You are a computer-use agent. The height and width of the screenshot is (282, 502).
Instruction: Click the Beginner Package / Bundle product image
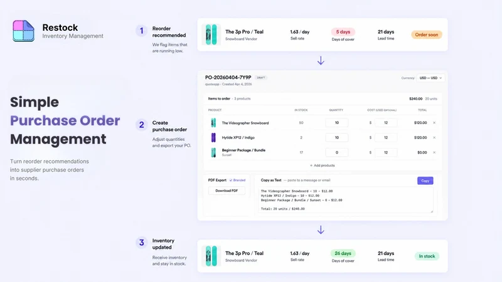pos(213,152)
